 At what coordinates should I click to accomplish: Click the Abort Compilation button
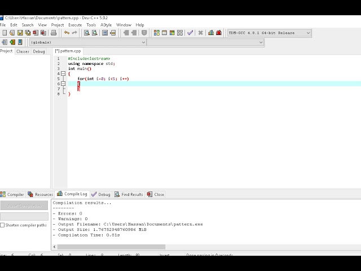(x=24, y=206)
